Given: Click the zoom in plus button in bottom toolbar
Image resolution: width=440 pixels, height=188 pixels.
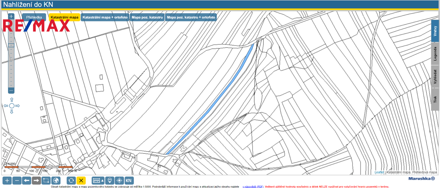Looking at the screenshot, I should click(7, 181).
